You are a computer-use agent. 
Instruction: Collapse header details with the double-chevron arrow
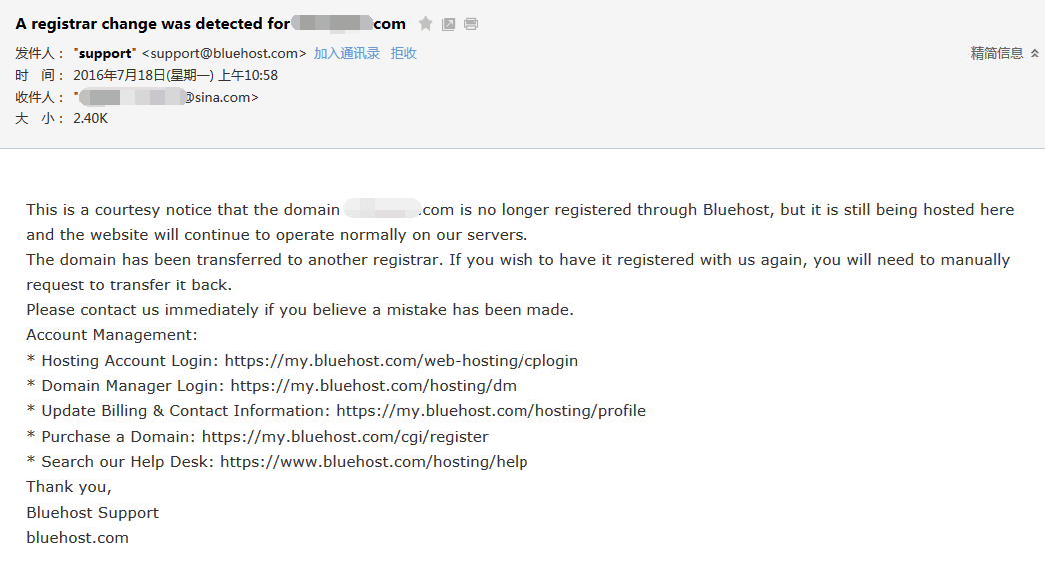(1035, 54)
